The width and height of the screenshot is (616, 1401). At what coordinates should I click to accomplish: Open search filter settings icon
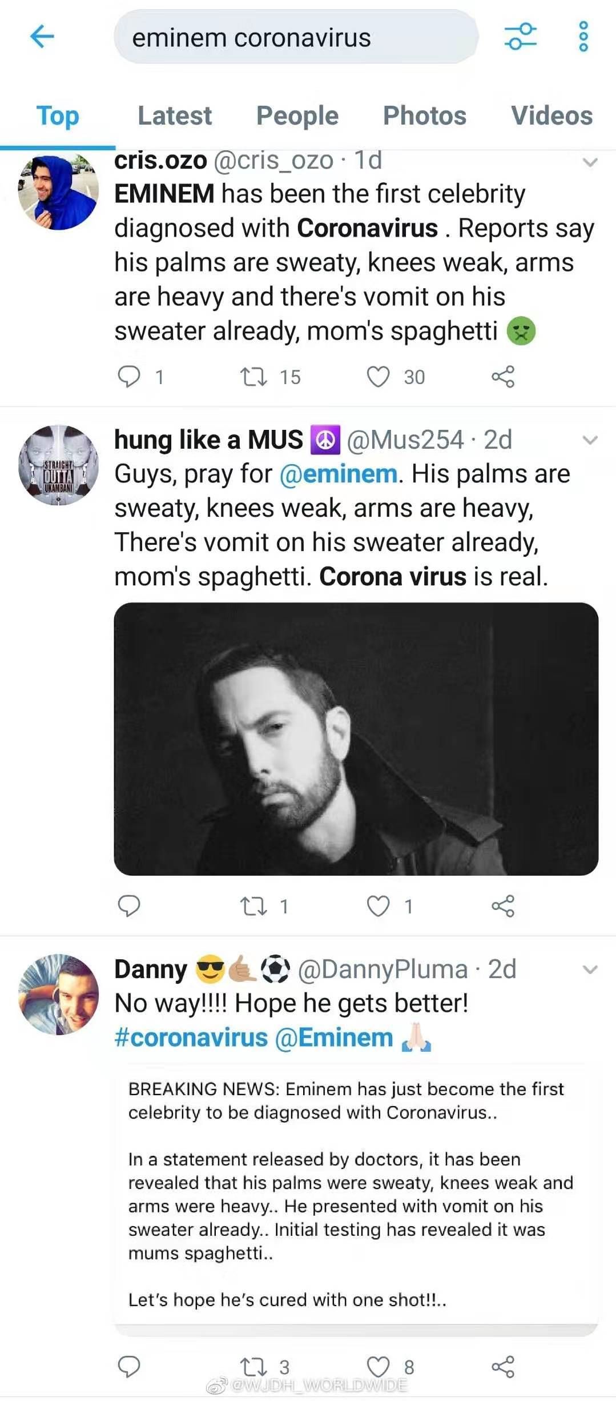(520, 37)
